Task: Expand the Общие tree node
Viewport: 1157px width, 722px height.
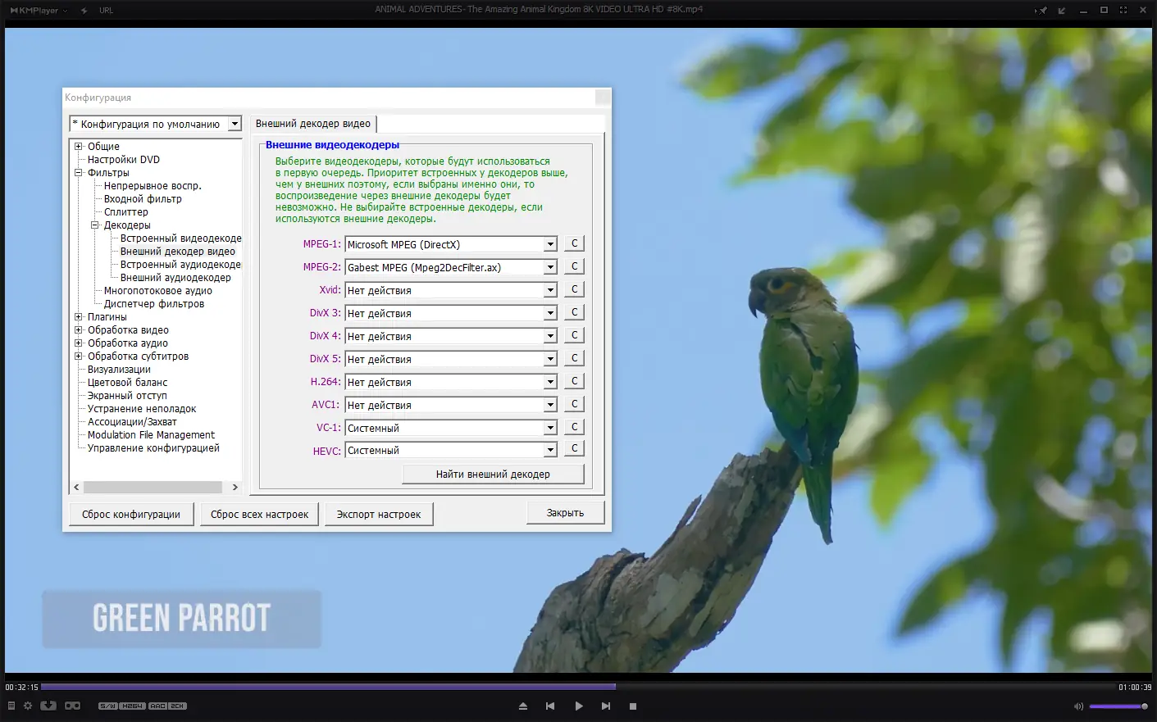Action: click(79, 147)
